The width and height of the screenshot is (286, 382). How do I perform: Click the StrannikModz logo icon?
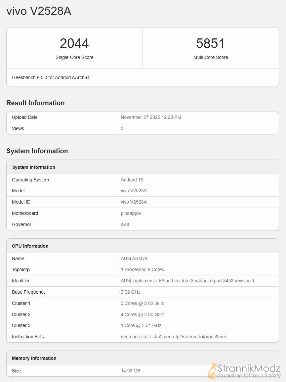[212, 370]
